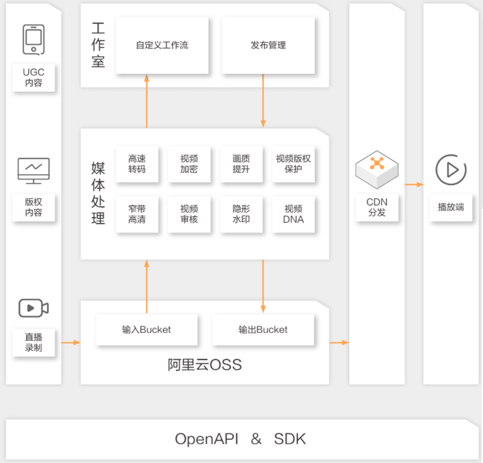Click the CDN 分发 label box
The image size is (483, 463).
(377, 207)
